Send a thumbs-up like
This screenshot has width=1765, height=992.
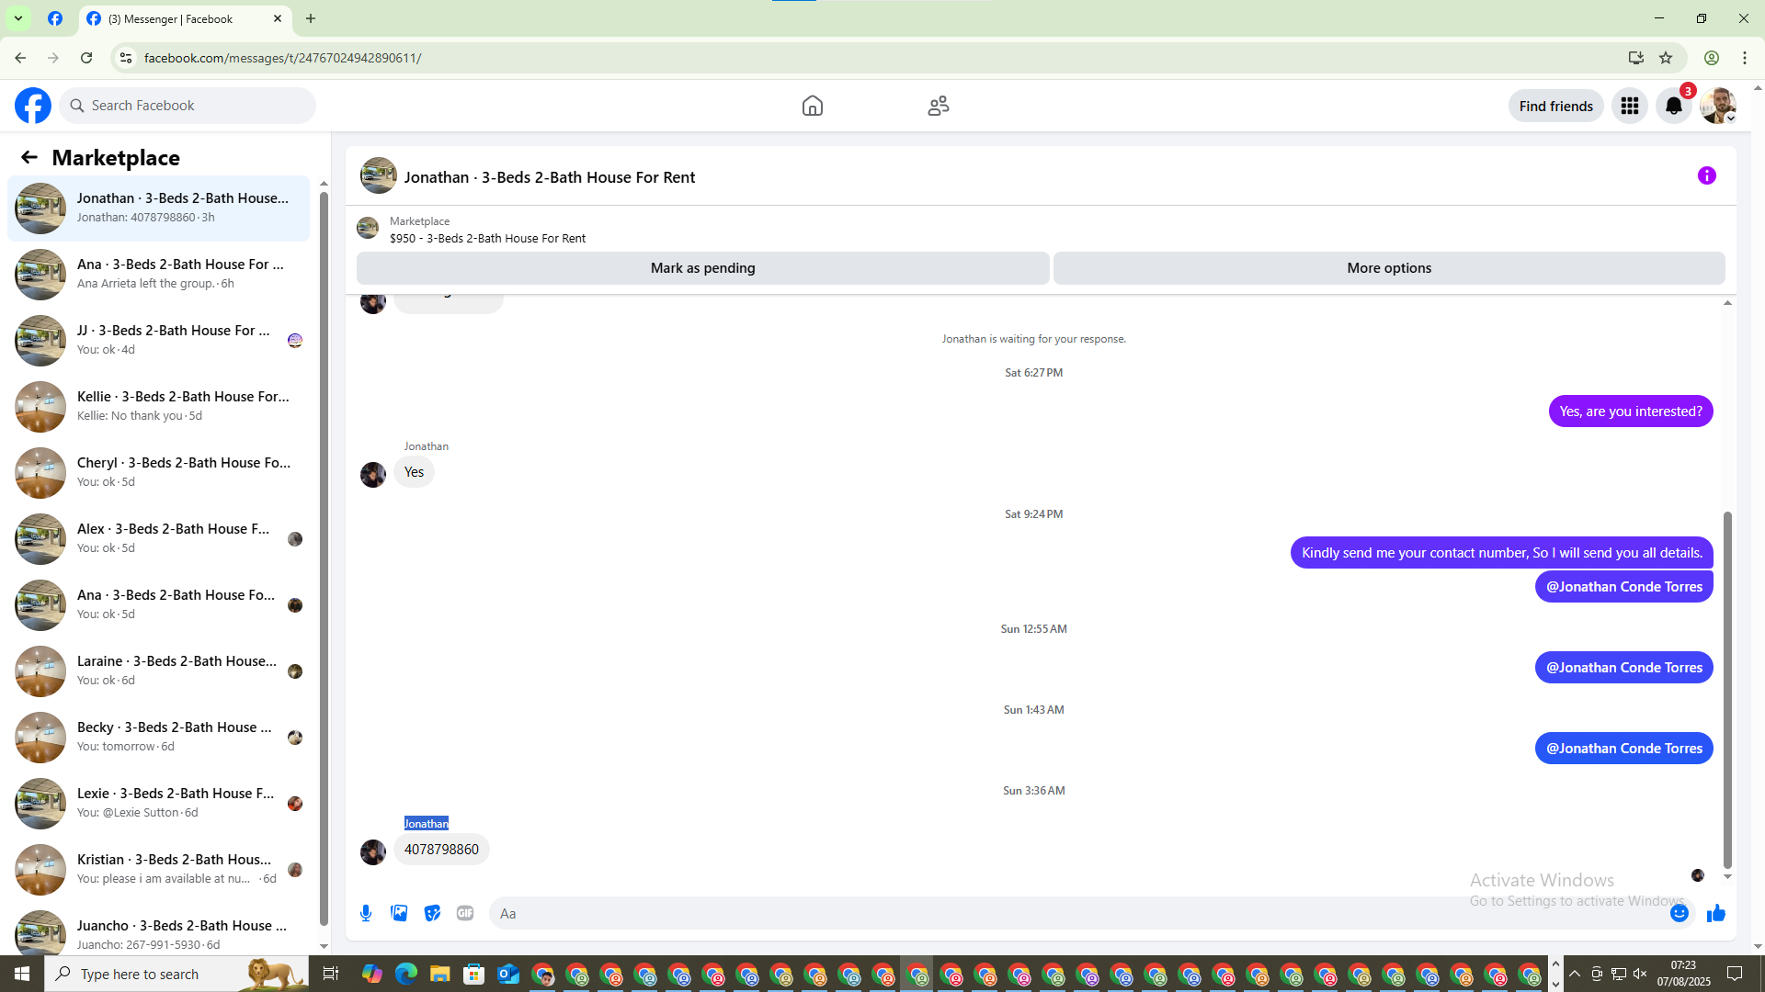pos(1715,913)
